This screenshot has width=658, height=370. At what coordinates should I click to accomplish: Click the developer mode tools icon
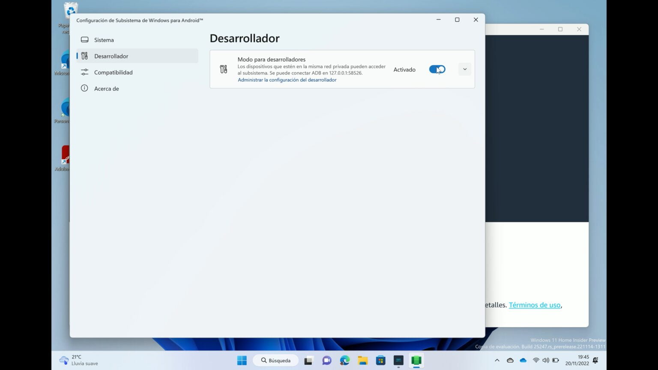click(223, 69)
